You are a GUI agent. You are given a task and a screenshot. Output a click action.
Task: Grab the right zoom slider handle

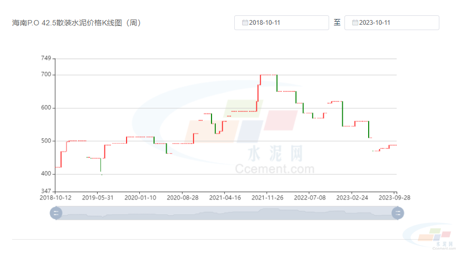398,213
